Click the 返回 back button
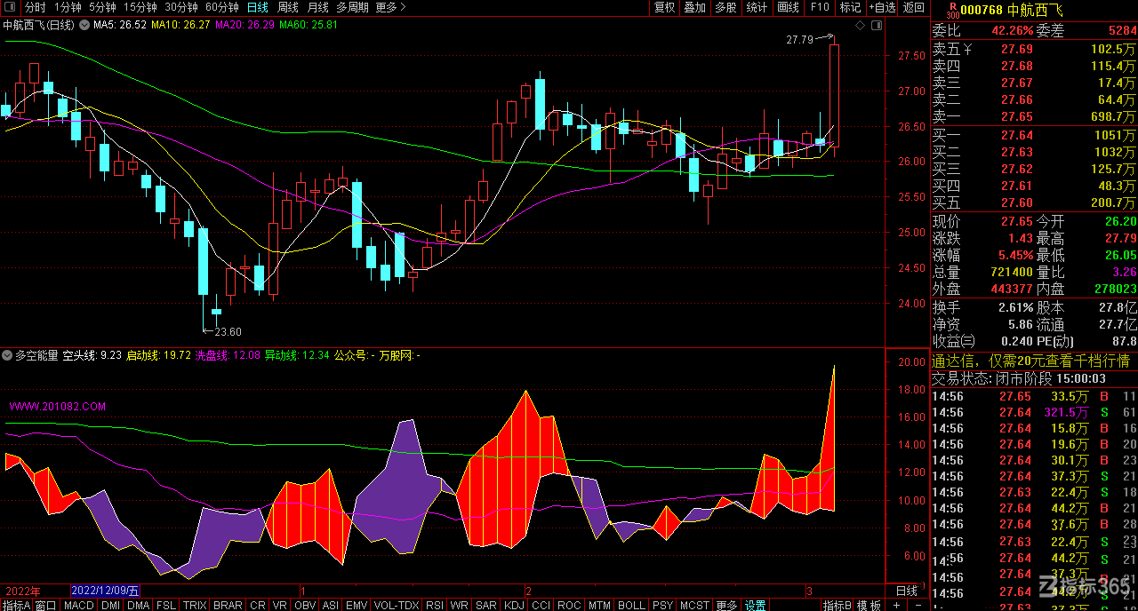The width and height of the screenshot is (1138, 611). (913, 7)
